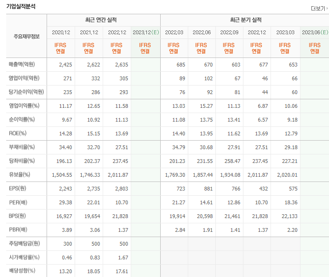The image size is (329, 277).
Task: Click the 매출액(억원) row label
Action: coord(22,64)
